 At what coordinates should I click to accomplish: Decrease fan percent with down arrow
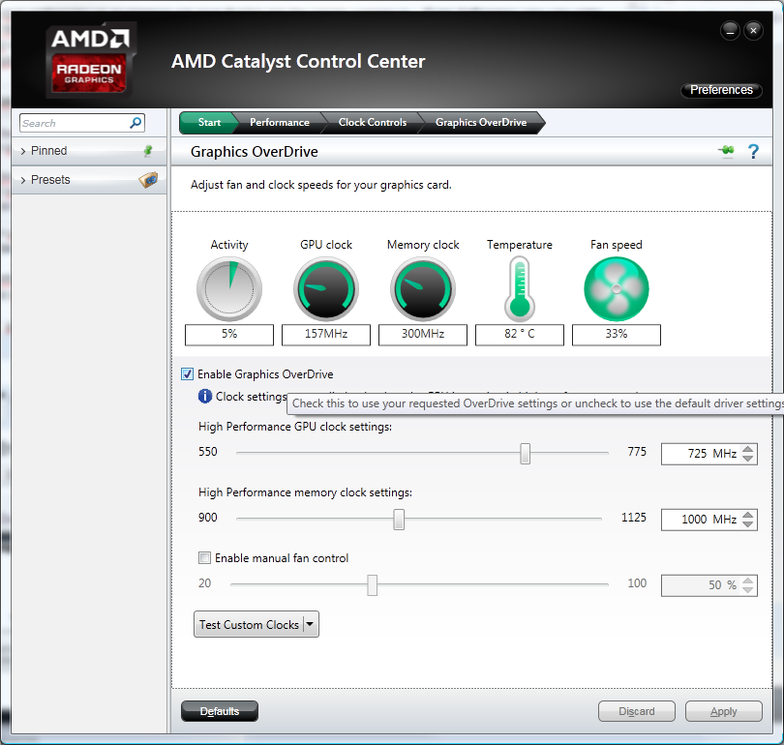click(x=747, y=590)
